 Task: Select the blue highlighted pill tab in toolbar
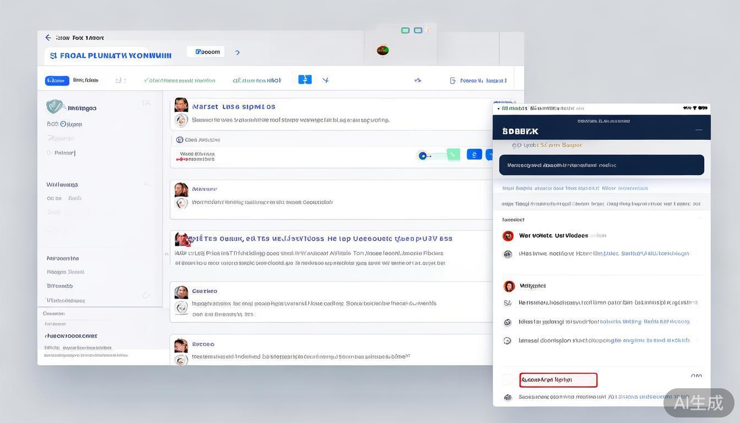tap(57, 80)
